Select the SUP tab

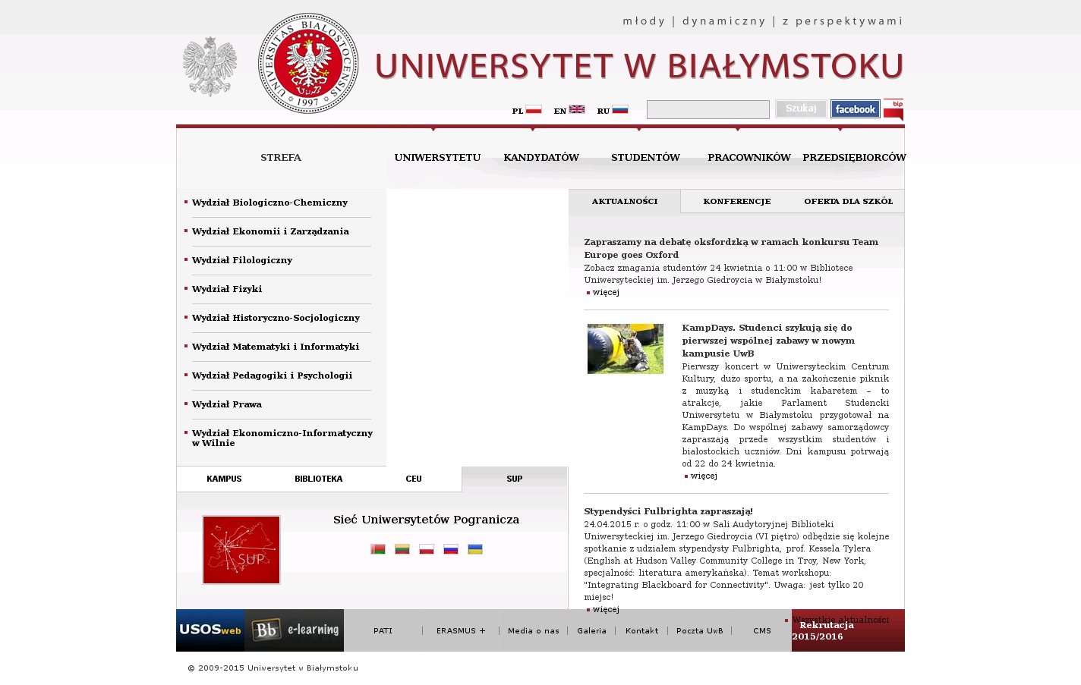[515, 479]
